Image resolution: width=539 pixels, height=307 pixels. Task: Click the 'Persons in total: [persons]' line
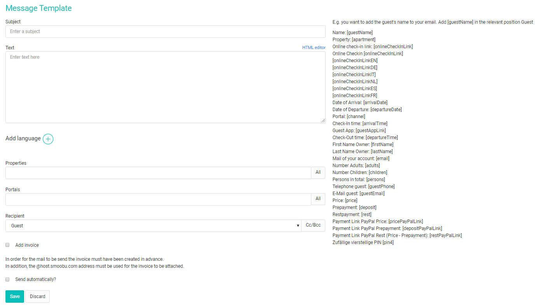click(359, 180)
